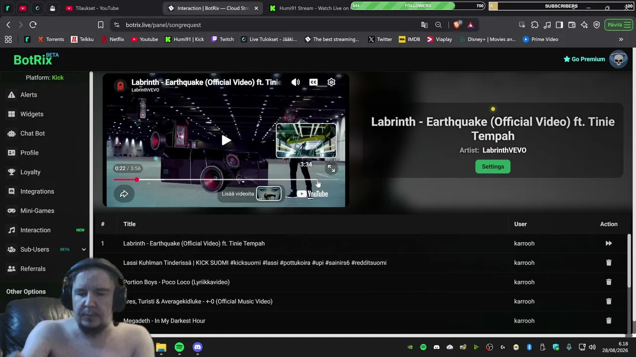Click the Bluetooth icon in the system tray
Viewport: 636px width, 357px height.
[x=529, y=347]
